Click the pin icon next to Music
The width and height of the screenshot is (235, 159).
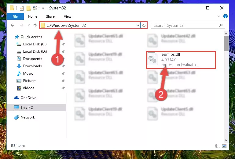pos(63,73)
